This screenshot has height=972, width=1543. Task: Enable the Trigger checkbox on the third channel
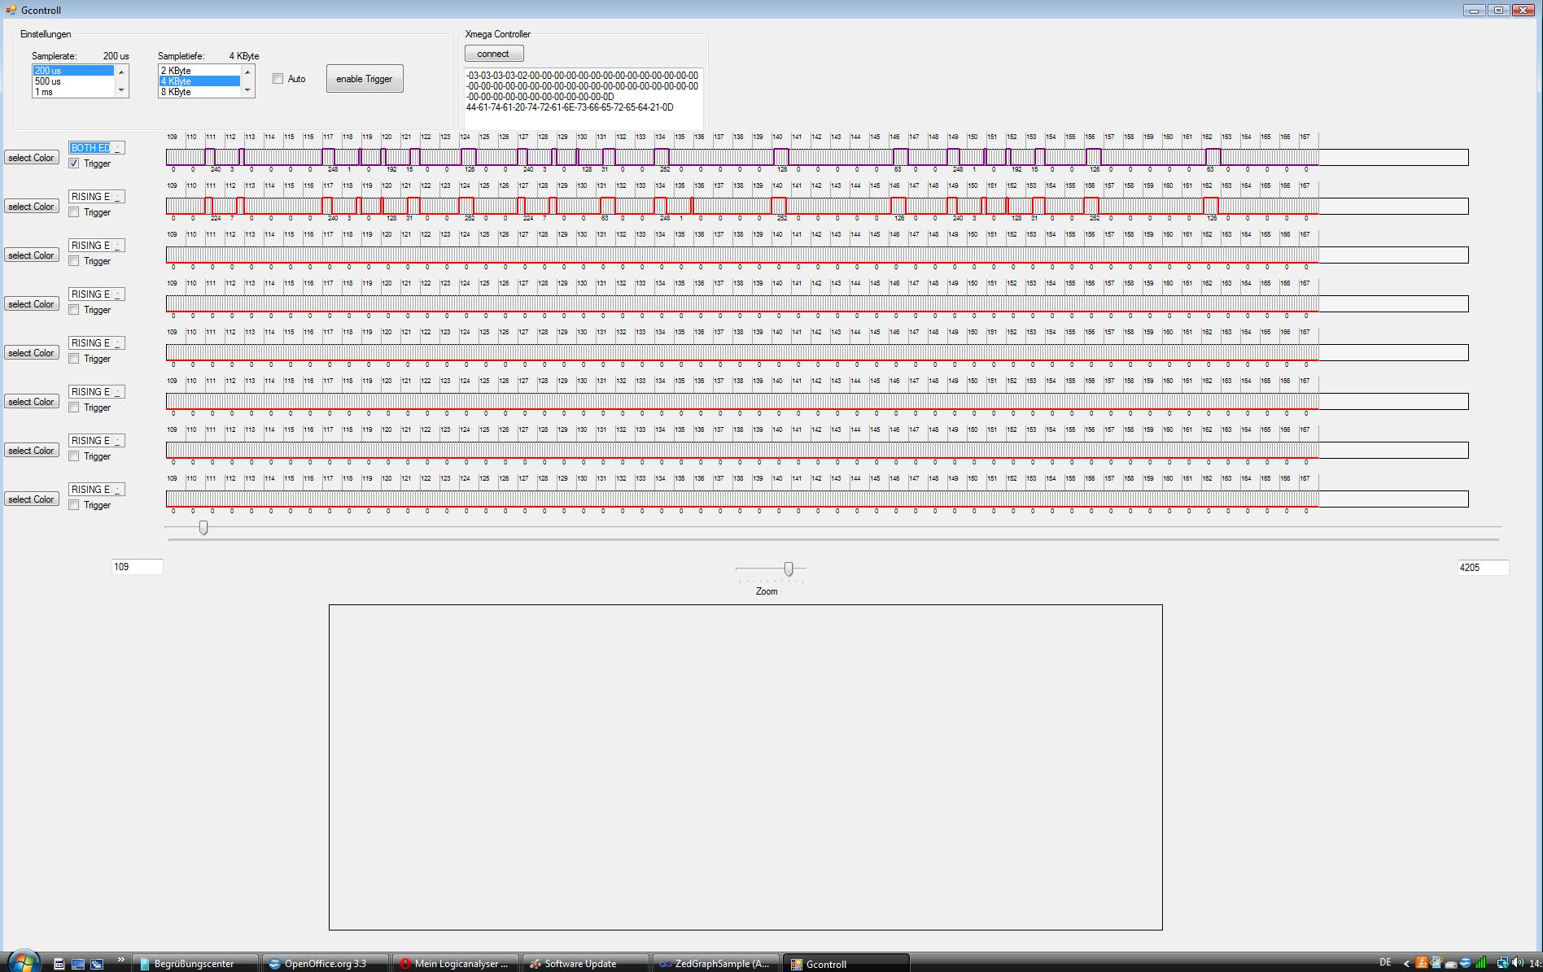[75, 261]
